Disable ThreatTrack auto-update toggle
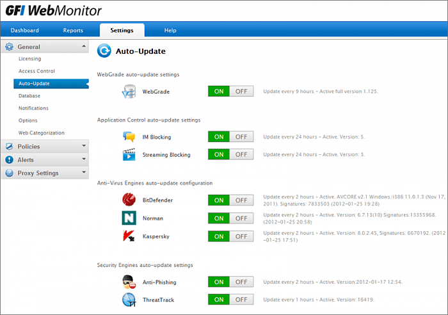448x315 pixels. [241, 300]
